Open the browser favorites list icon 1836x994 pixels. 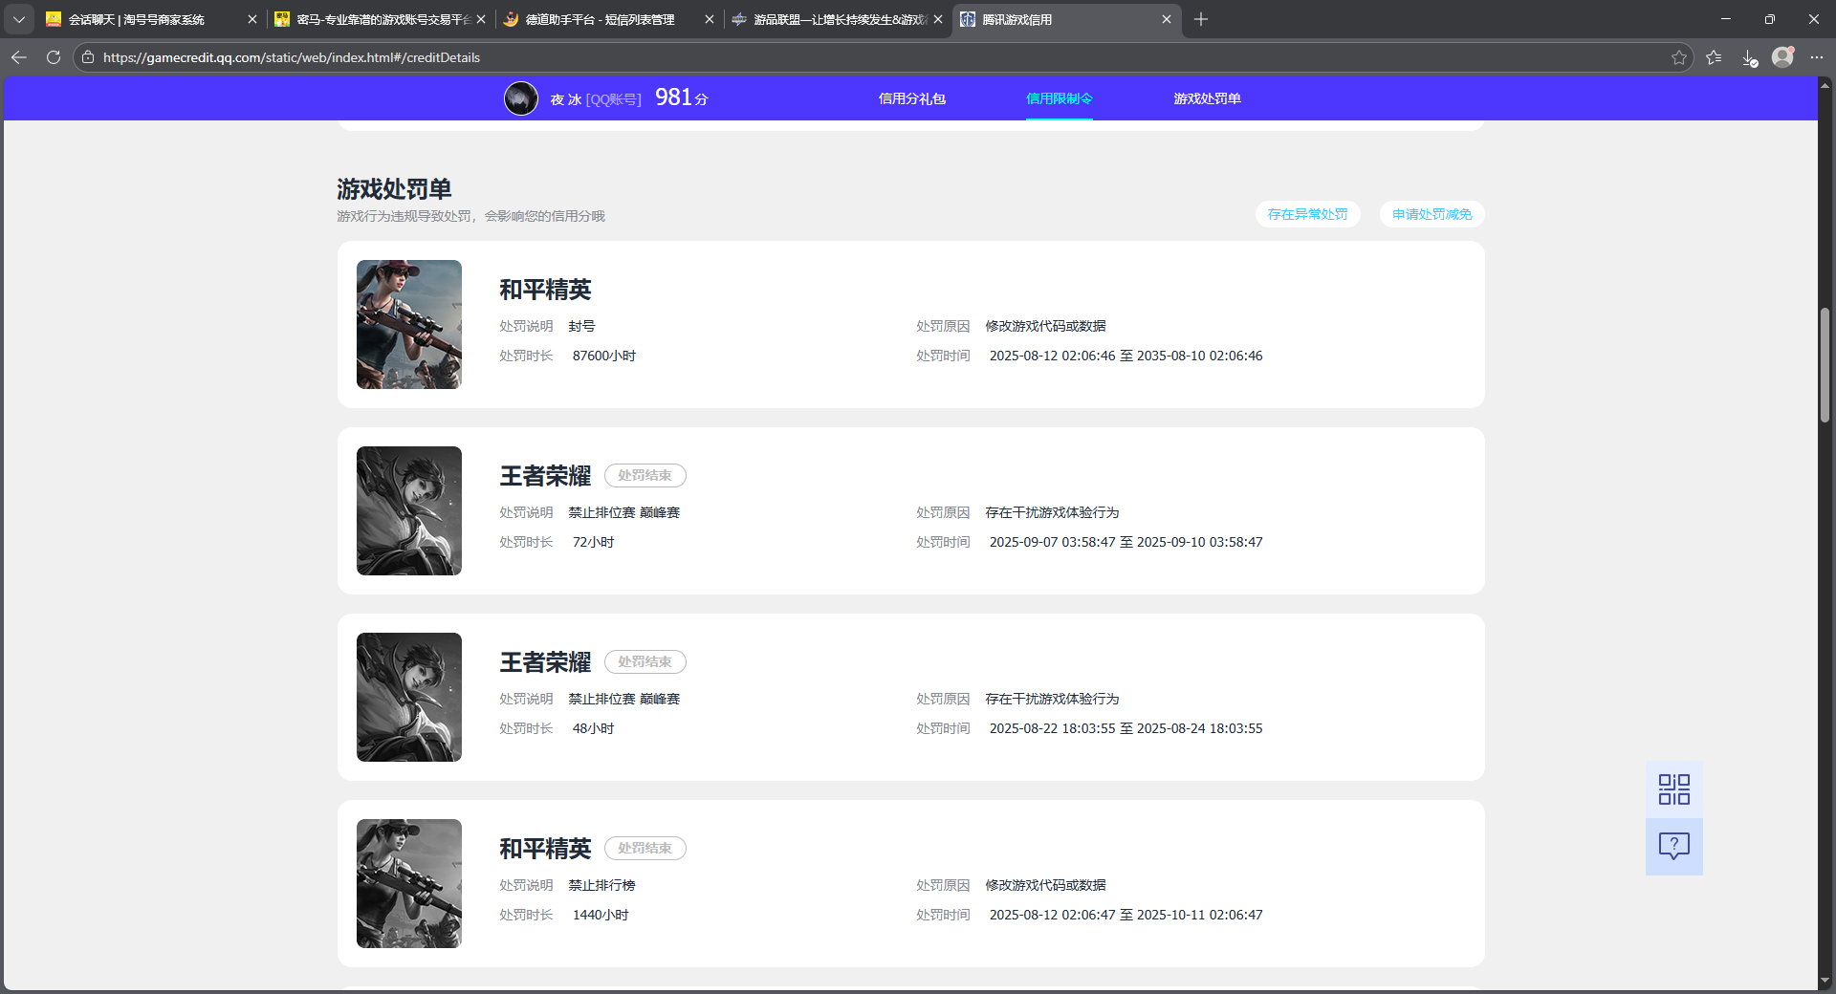coord(1714,57)
